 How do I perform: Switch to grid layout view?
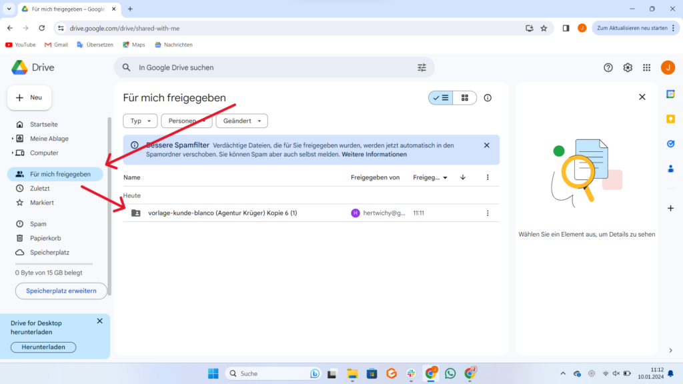pyautogui.click(x=465, y=98)
